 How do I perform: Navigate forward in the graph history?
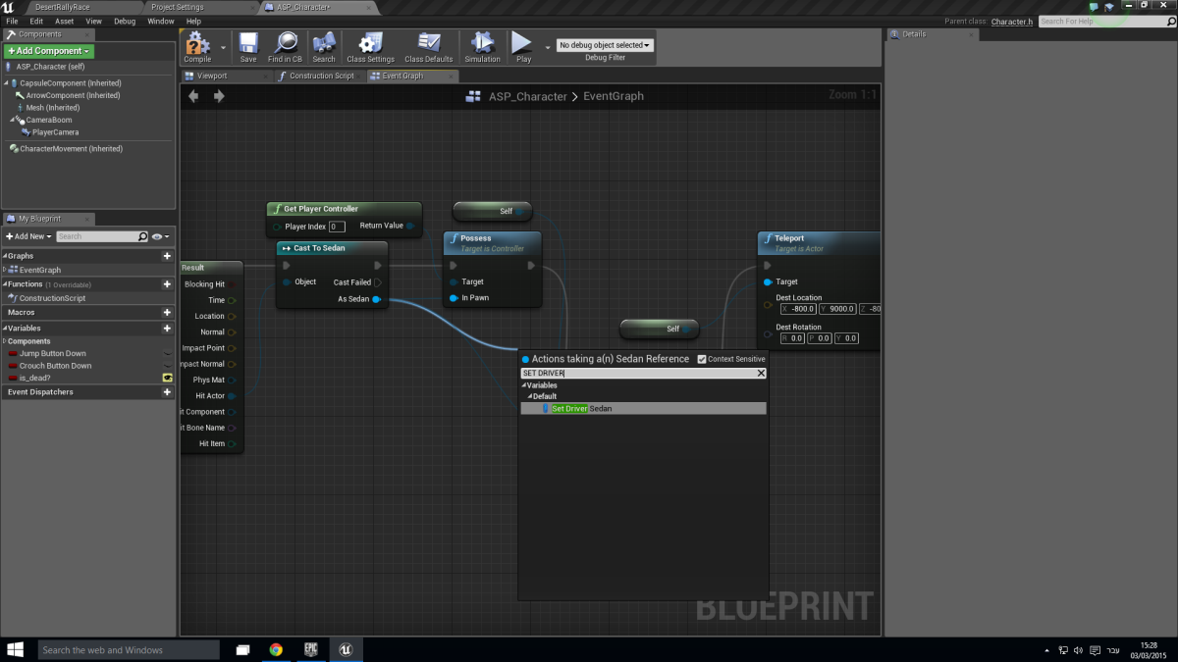click(x=219, y=96)
